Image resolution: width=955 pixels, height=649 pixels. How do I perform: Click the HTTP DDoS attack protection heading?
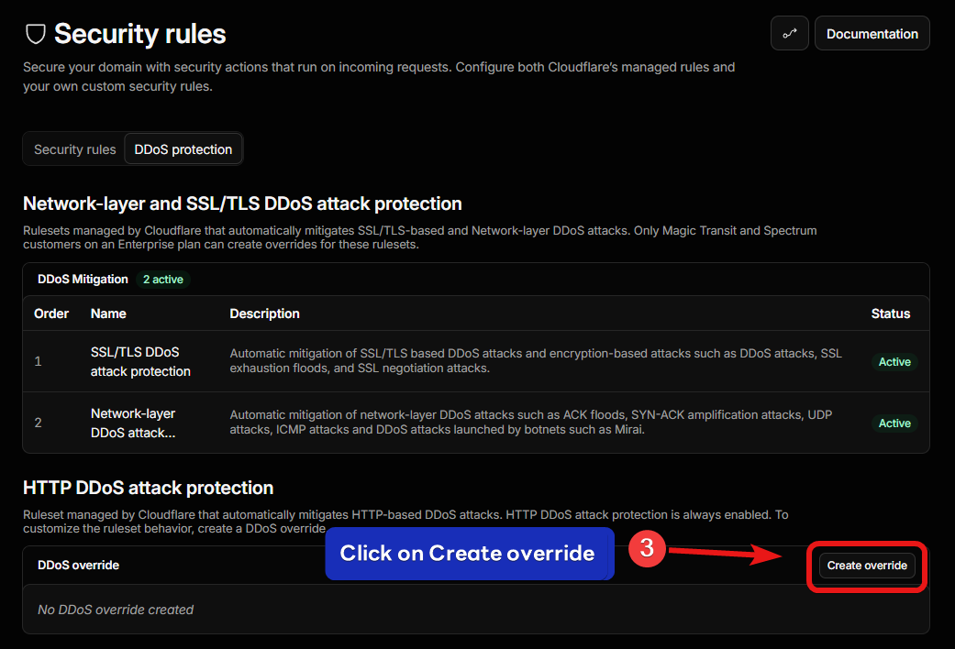[148, 488]
